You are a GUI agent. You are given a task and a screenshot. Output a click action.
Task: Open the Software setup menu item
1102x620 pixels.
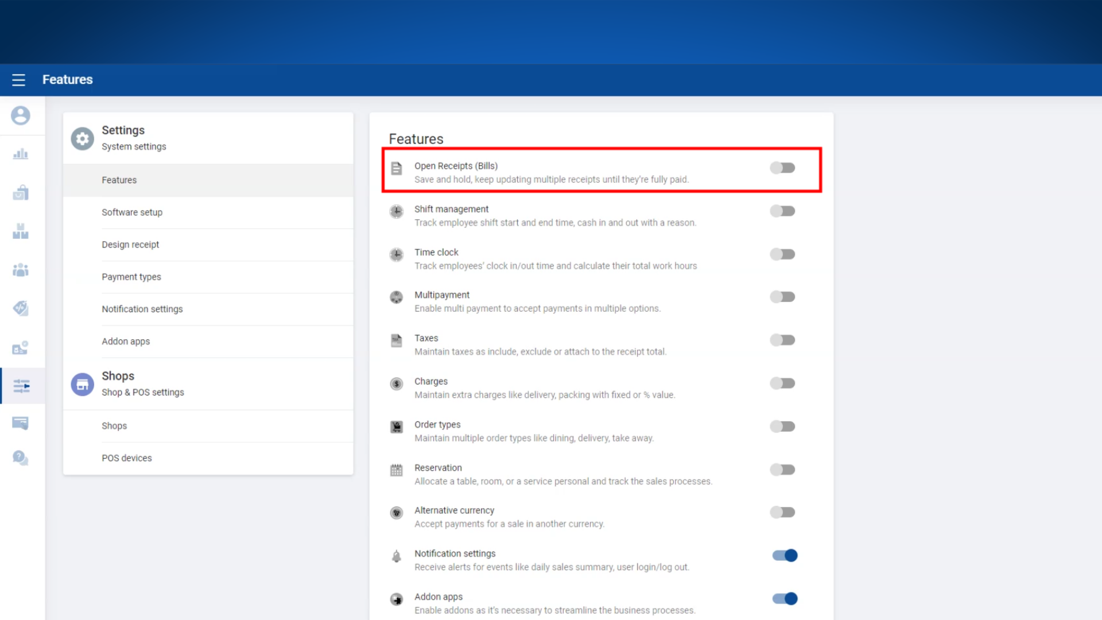click(x=132, y=212)
